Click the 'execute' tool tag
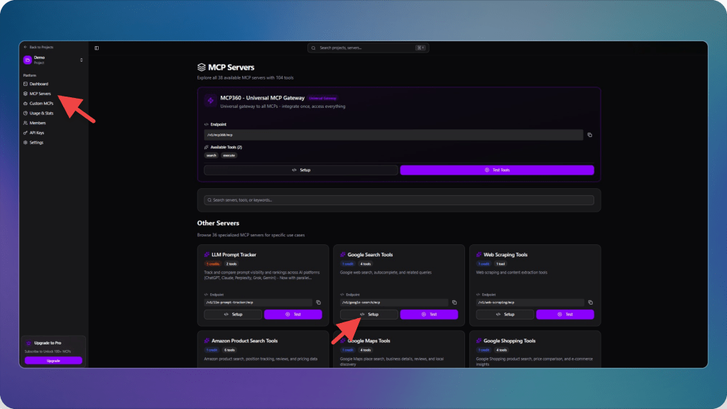 (x=229, y=156)
